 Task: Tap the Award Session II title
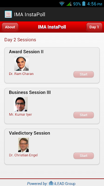26,52
